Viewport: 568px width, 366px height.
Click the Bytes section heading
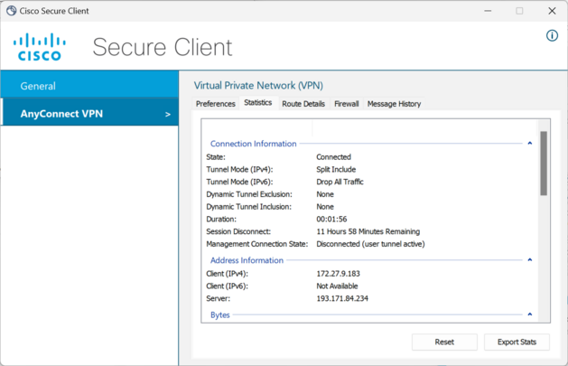[x=219, y=314]
